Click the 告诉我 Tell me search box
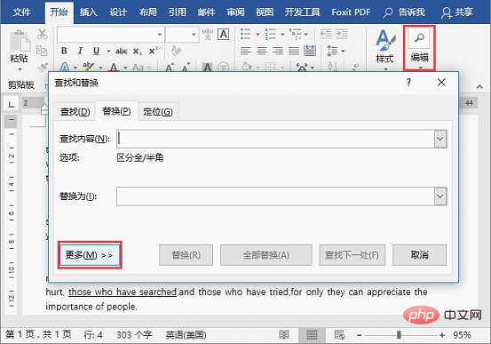This screenshot has height=344, width=491. (x=404, y=12)
